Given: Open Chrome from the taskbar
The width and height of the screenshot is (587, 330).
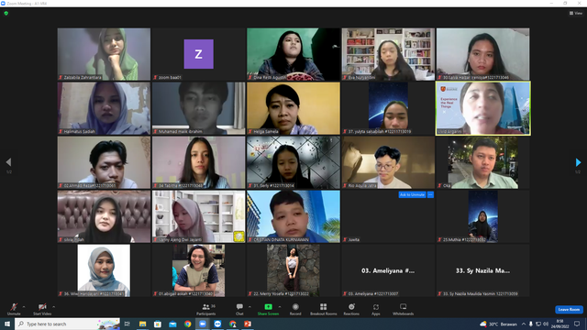Looking at the screenshot, I should pyautogui.click(x=187, y=324).
